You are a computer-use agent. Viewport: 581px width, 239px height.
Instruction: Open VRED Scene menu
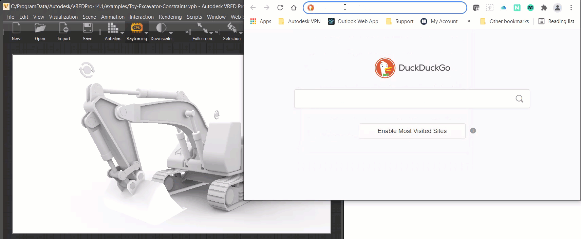tap(89, 17)
